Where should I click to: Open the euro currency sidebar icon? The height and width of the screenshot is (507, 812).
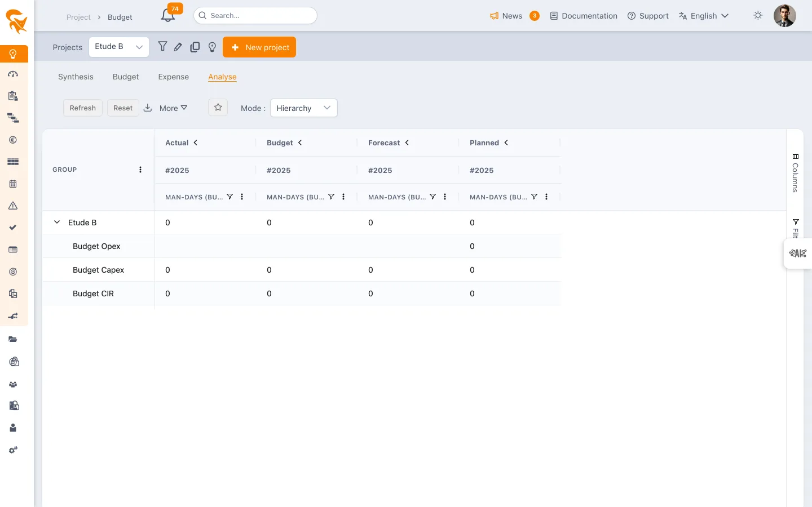click(13, 140)
